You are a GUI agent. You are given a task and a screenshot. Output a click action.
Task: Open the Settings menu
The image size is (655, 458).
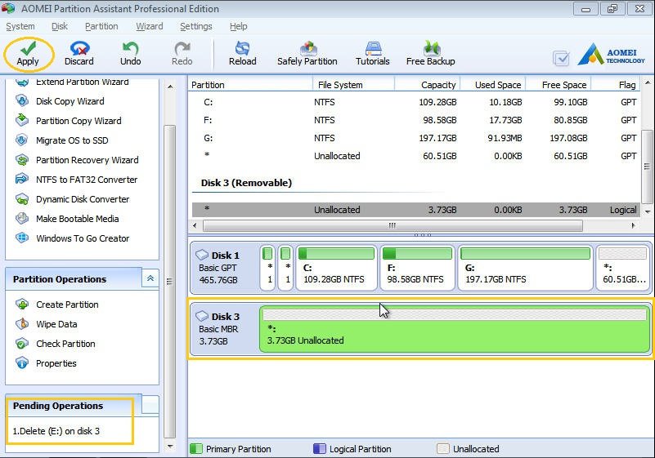[195, 26]
